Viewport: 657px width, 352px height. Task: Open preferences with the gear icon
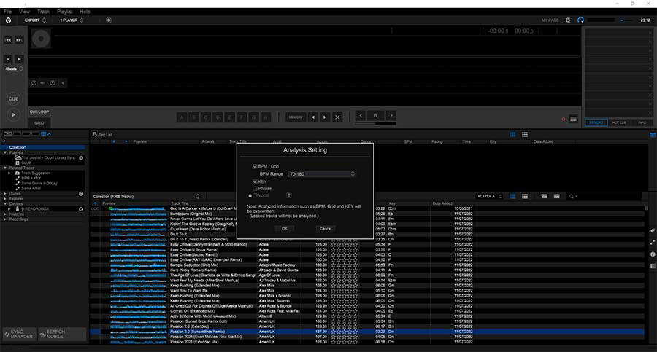[568, 20]
